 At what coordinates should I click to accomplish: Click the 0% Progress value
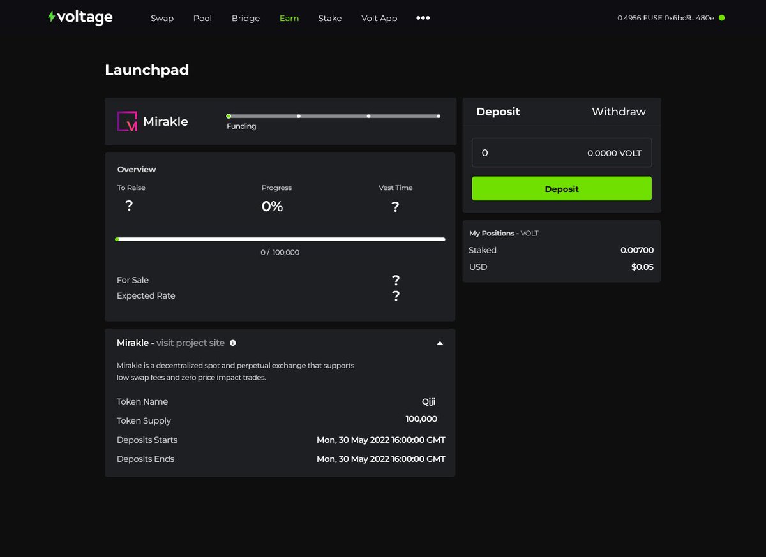pyautogui.click(x=272, y=206)
